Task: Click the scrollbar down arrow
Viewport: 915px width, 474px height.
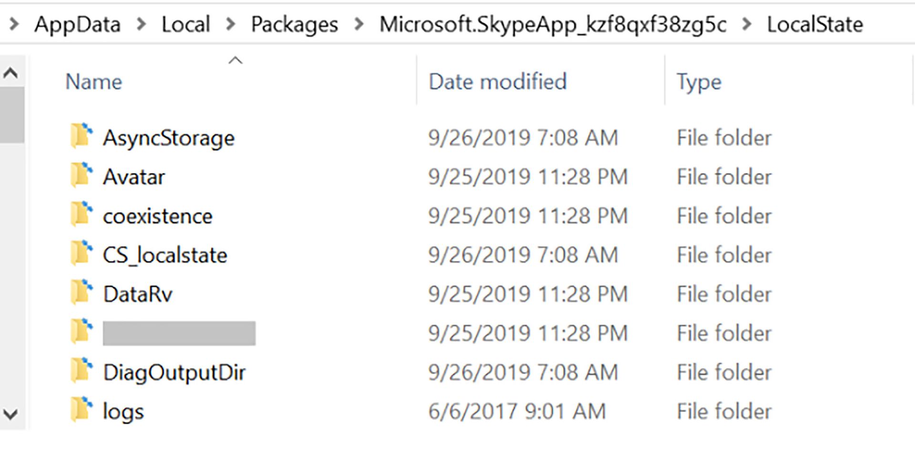Action: coord(11,412)
